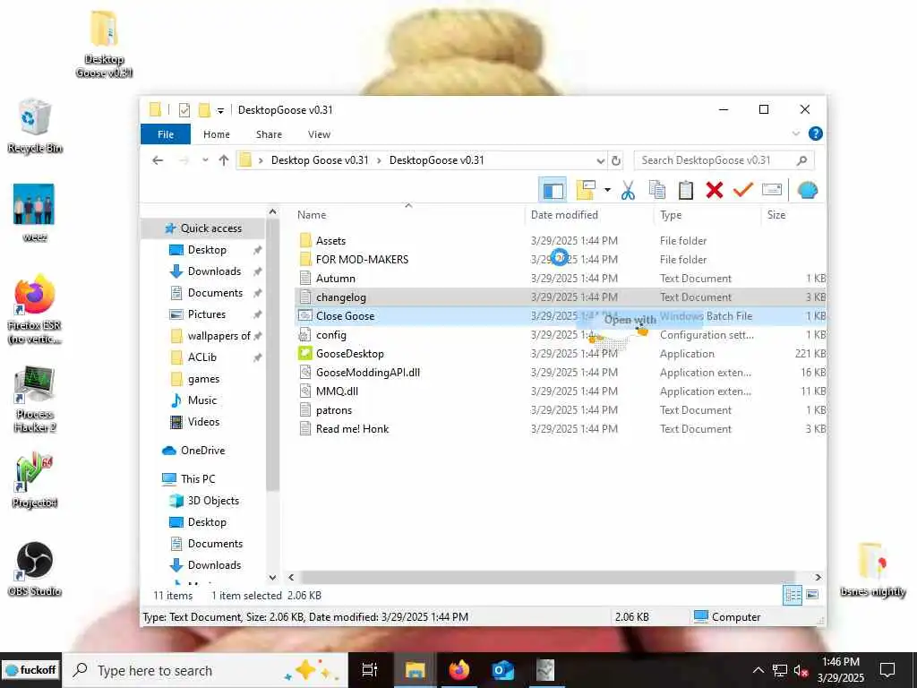Select the Autumn text document

[x=561, y=278]
